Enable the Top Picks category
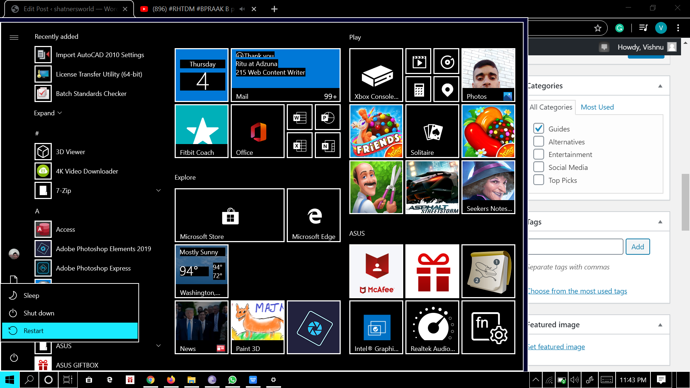The height and width of the screenshot is (388, 690). pos(538,180)
